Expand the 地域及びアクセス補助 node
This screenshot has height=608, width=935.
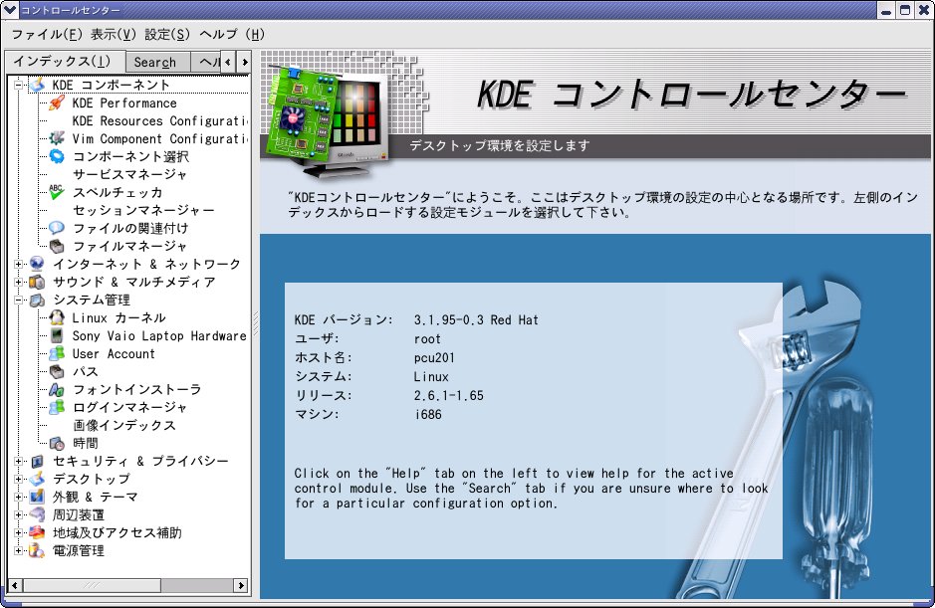coord(19,533)
